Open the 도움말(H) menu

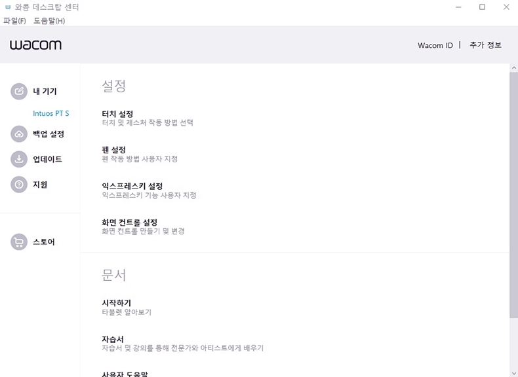click(49, 21)
